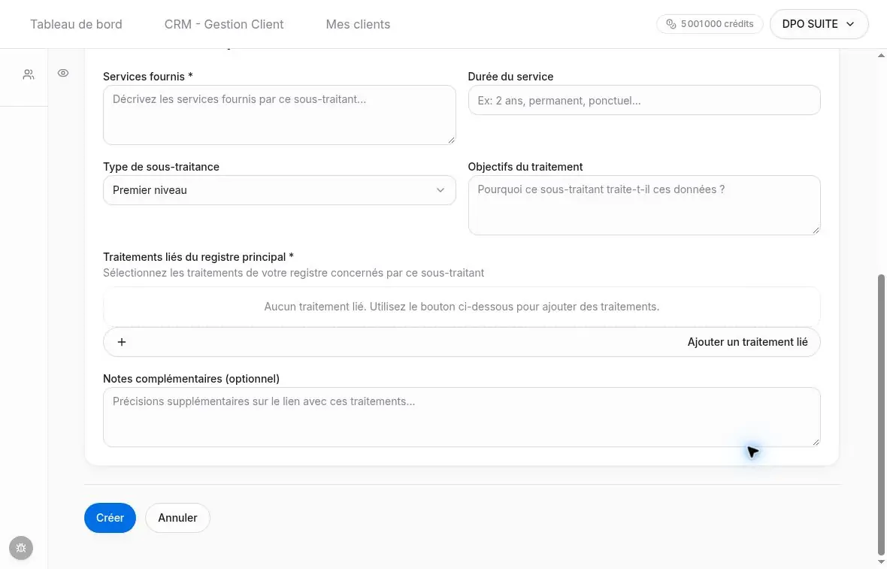The height and width of the screenshot is (569, 887).
Task: Focus the Services fournis text area
Action: (x=280, y=115)
